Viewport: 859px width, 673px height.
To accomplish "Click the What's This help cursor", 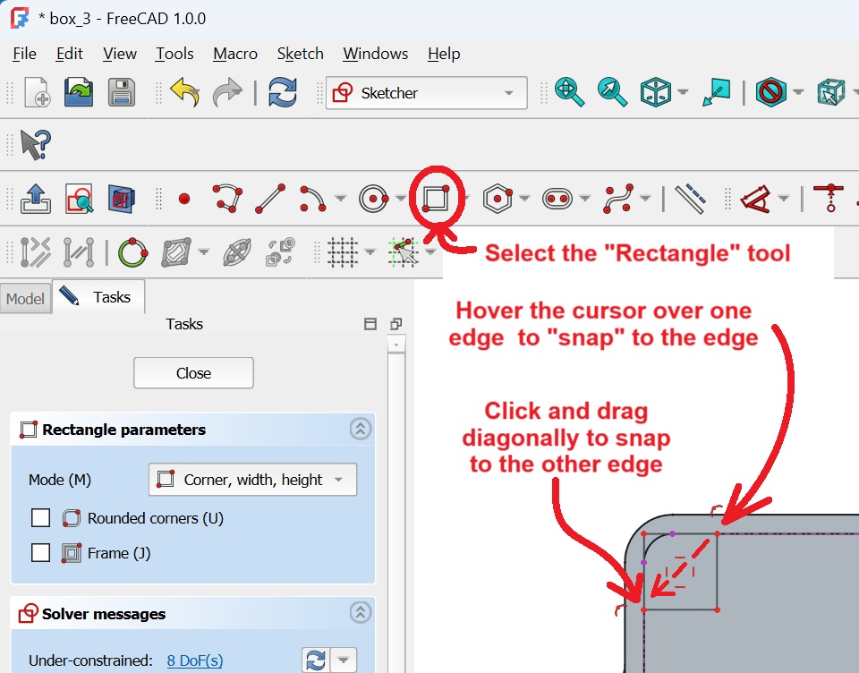I will tap(36, 145).
